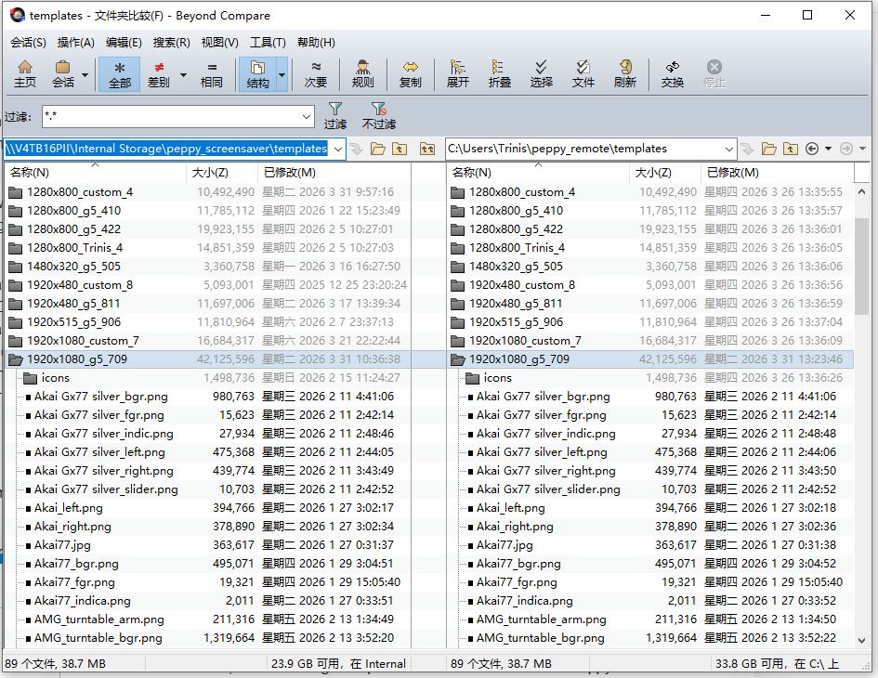878x678 pixels.
Task: Open the left path history dropdown
Action: click(337, 149)
